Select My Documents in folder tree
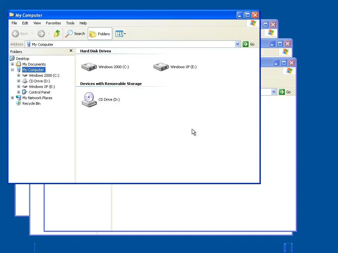 coord(34,64)
